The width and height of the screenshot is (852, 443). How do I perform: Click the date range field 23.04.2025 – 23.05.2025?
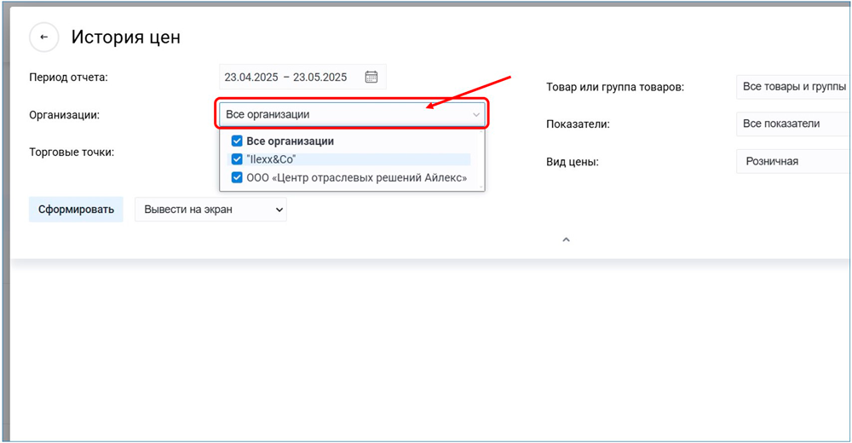click(x=285, y=77)
